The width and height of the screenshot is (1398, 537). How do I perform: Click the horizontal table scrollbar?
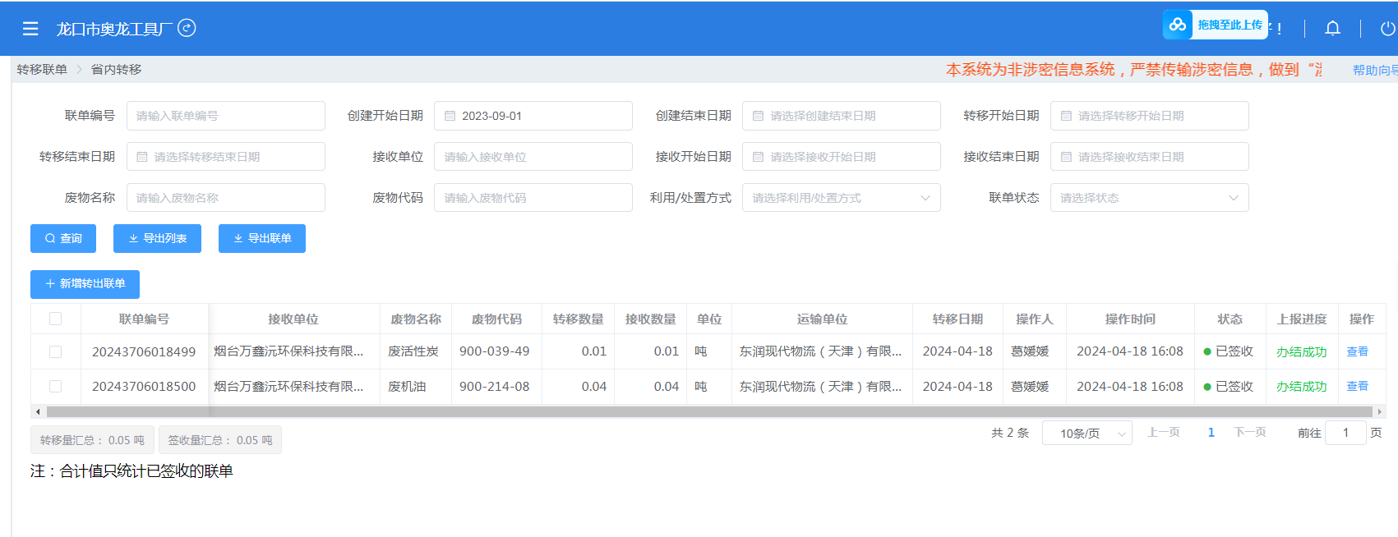708,411
